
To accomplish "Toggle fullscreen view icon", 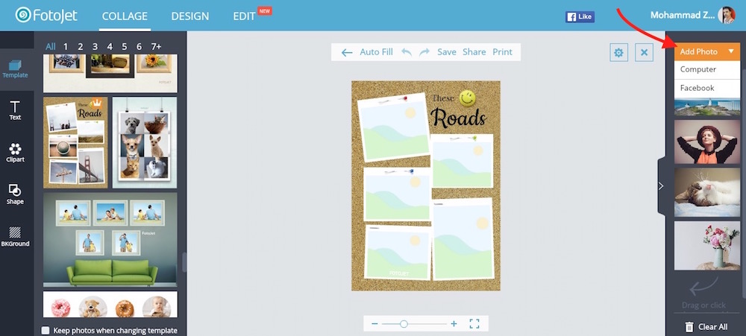I will [474, 323].
